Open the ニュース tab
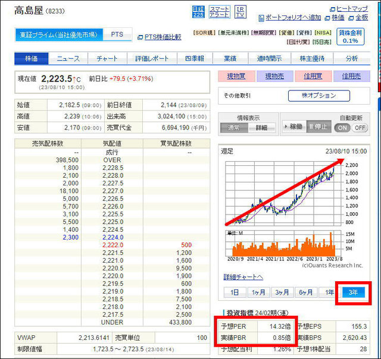 (68, 58)
